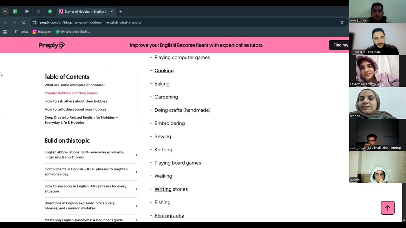Select the Names of Hobbies in English tab
Image resolution: width=406 pixels, height=228 pixels.
tap(86, 11)
